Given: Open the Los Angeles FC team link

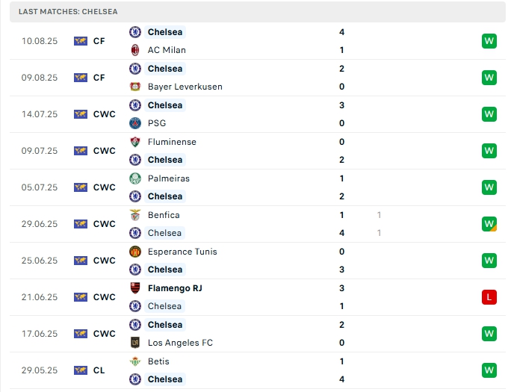Looking at the screenshot, I should (180, 343).
